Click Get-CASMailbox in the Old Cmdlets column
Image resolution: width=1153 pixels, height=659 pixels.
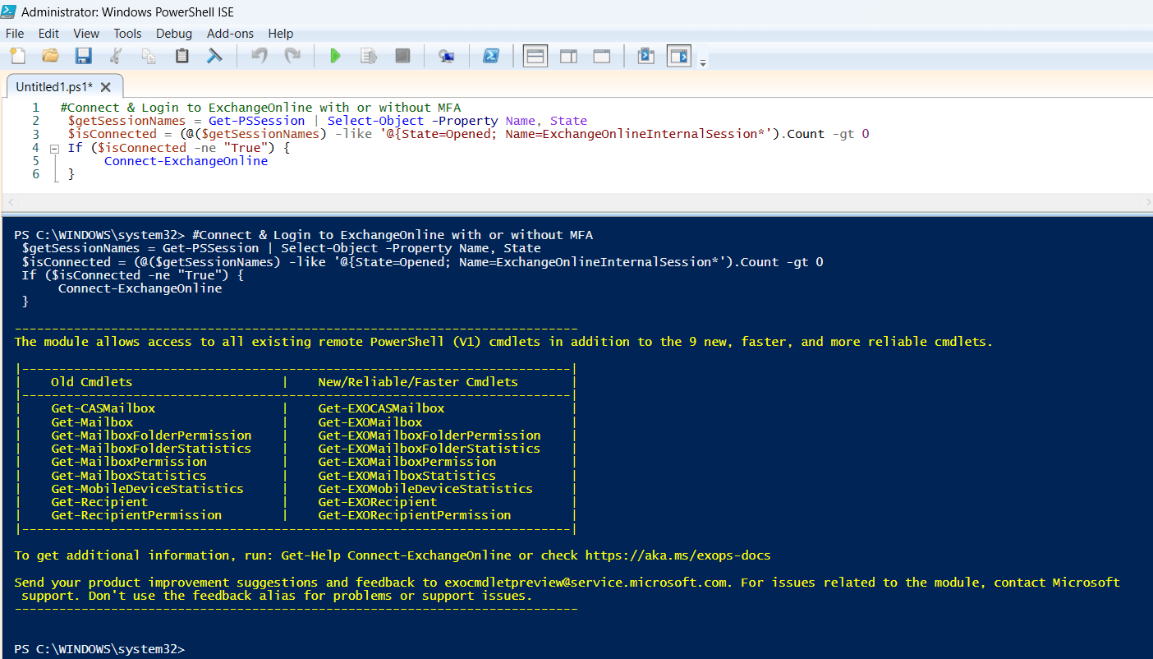103,408
